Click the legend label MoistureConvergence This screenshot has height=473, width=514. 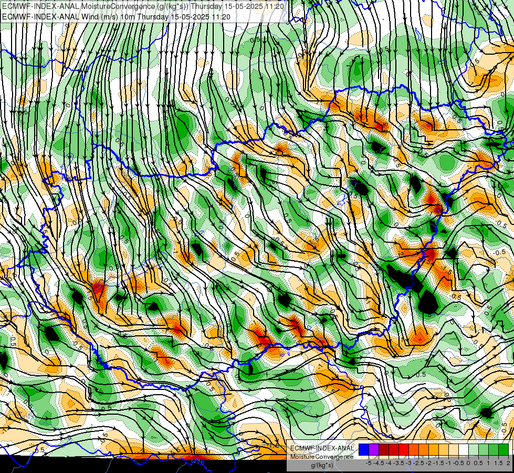(322, 457)
